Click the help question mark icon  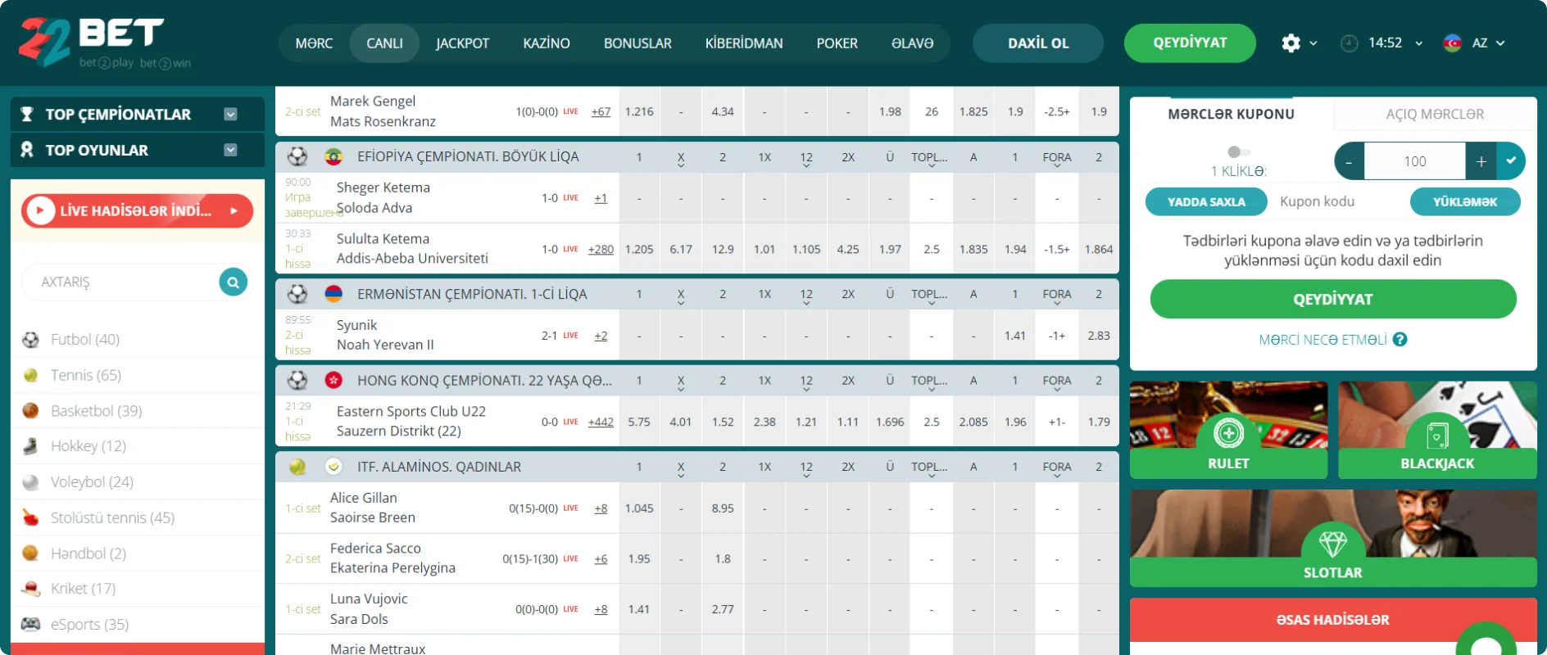(x=1400, y=340)
